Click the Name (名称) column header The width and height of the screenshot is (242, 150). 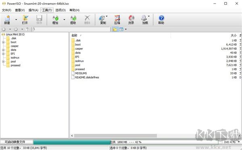click(74, 35)
